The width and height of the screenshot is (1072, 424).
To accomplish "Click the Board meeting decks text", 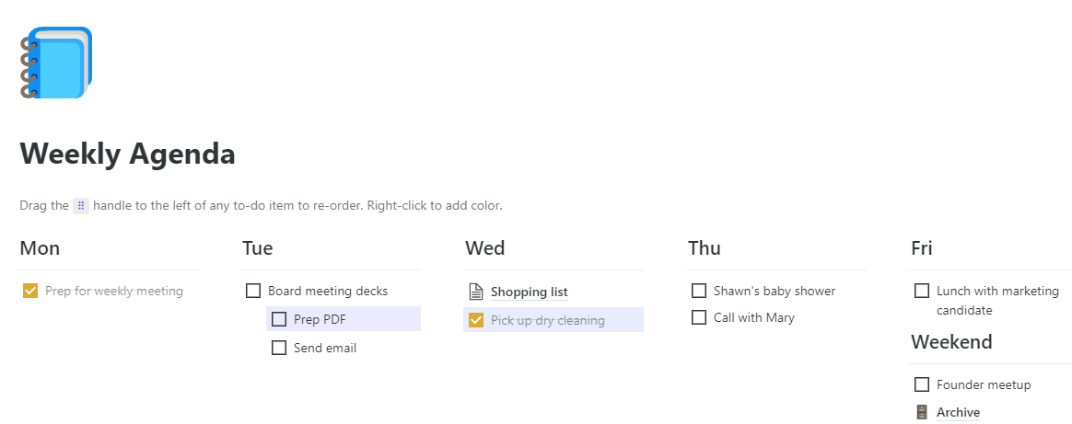I will click(x=328, y=292).
